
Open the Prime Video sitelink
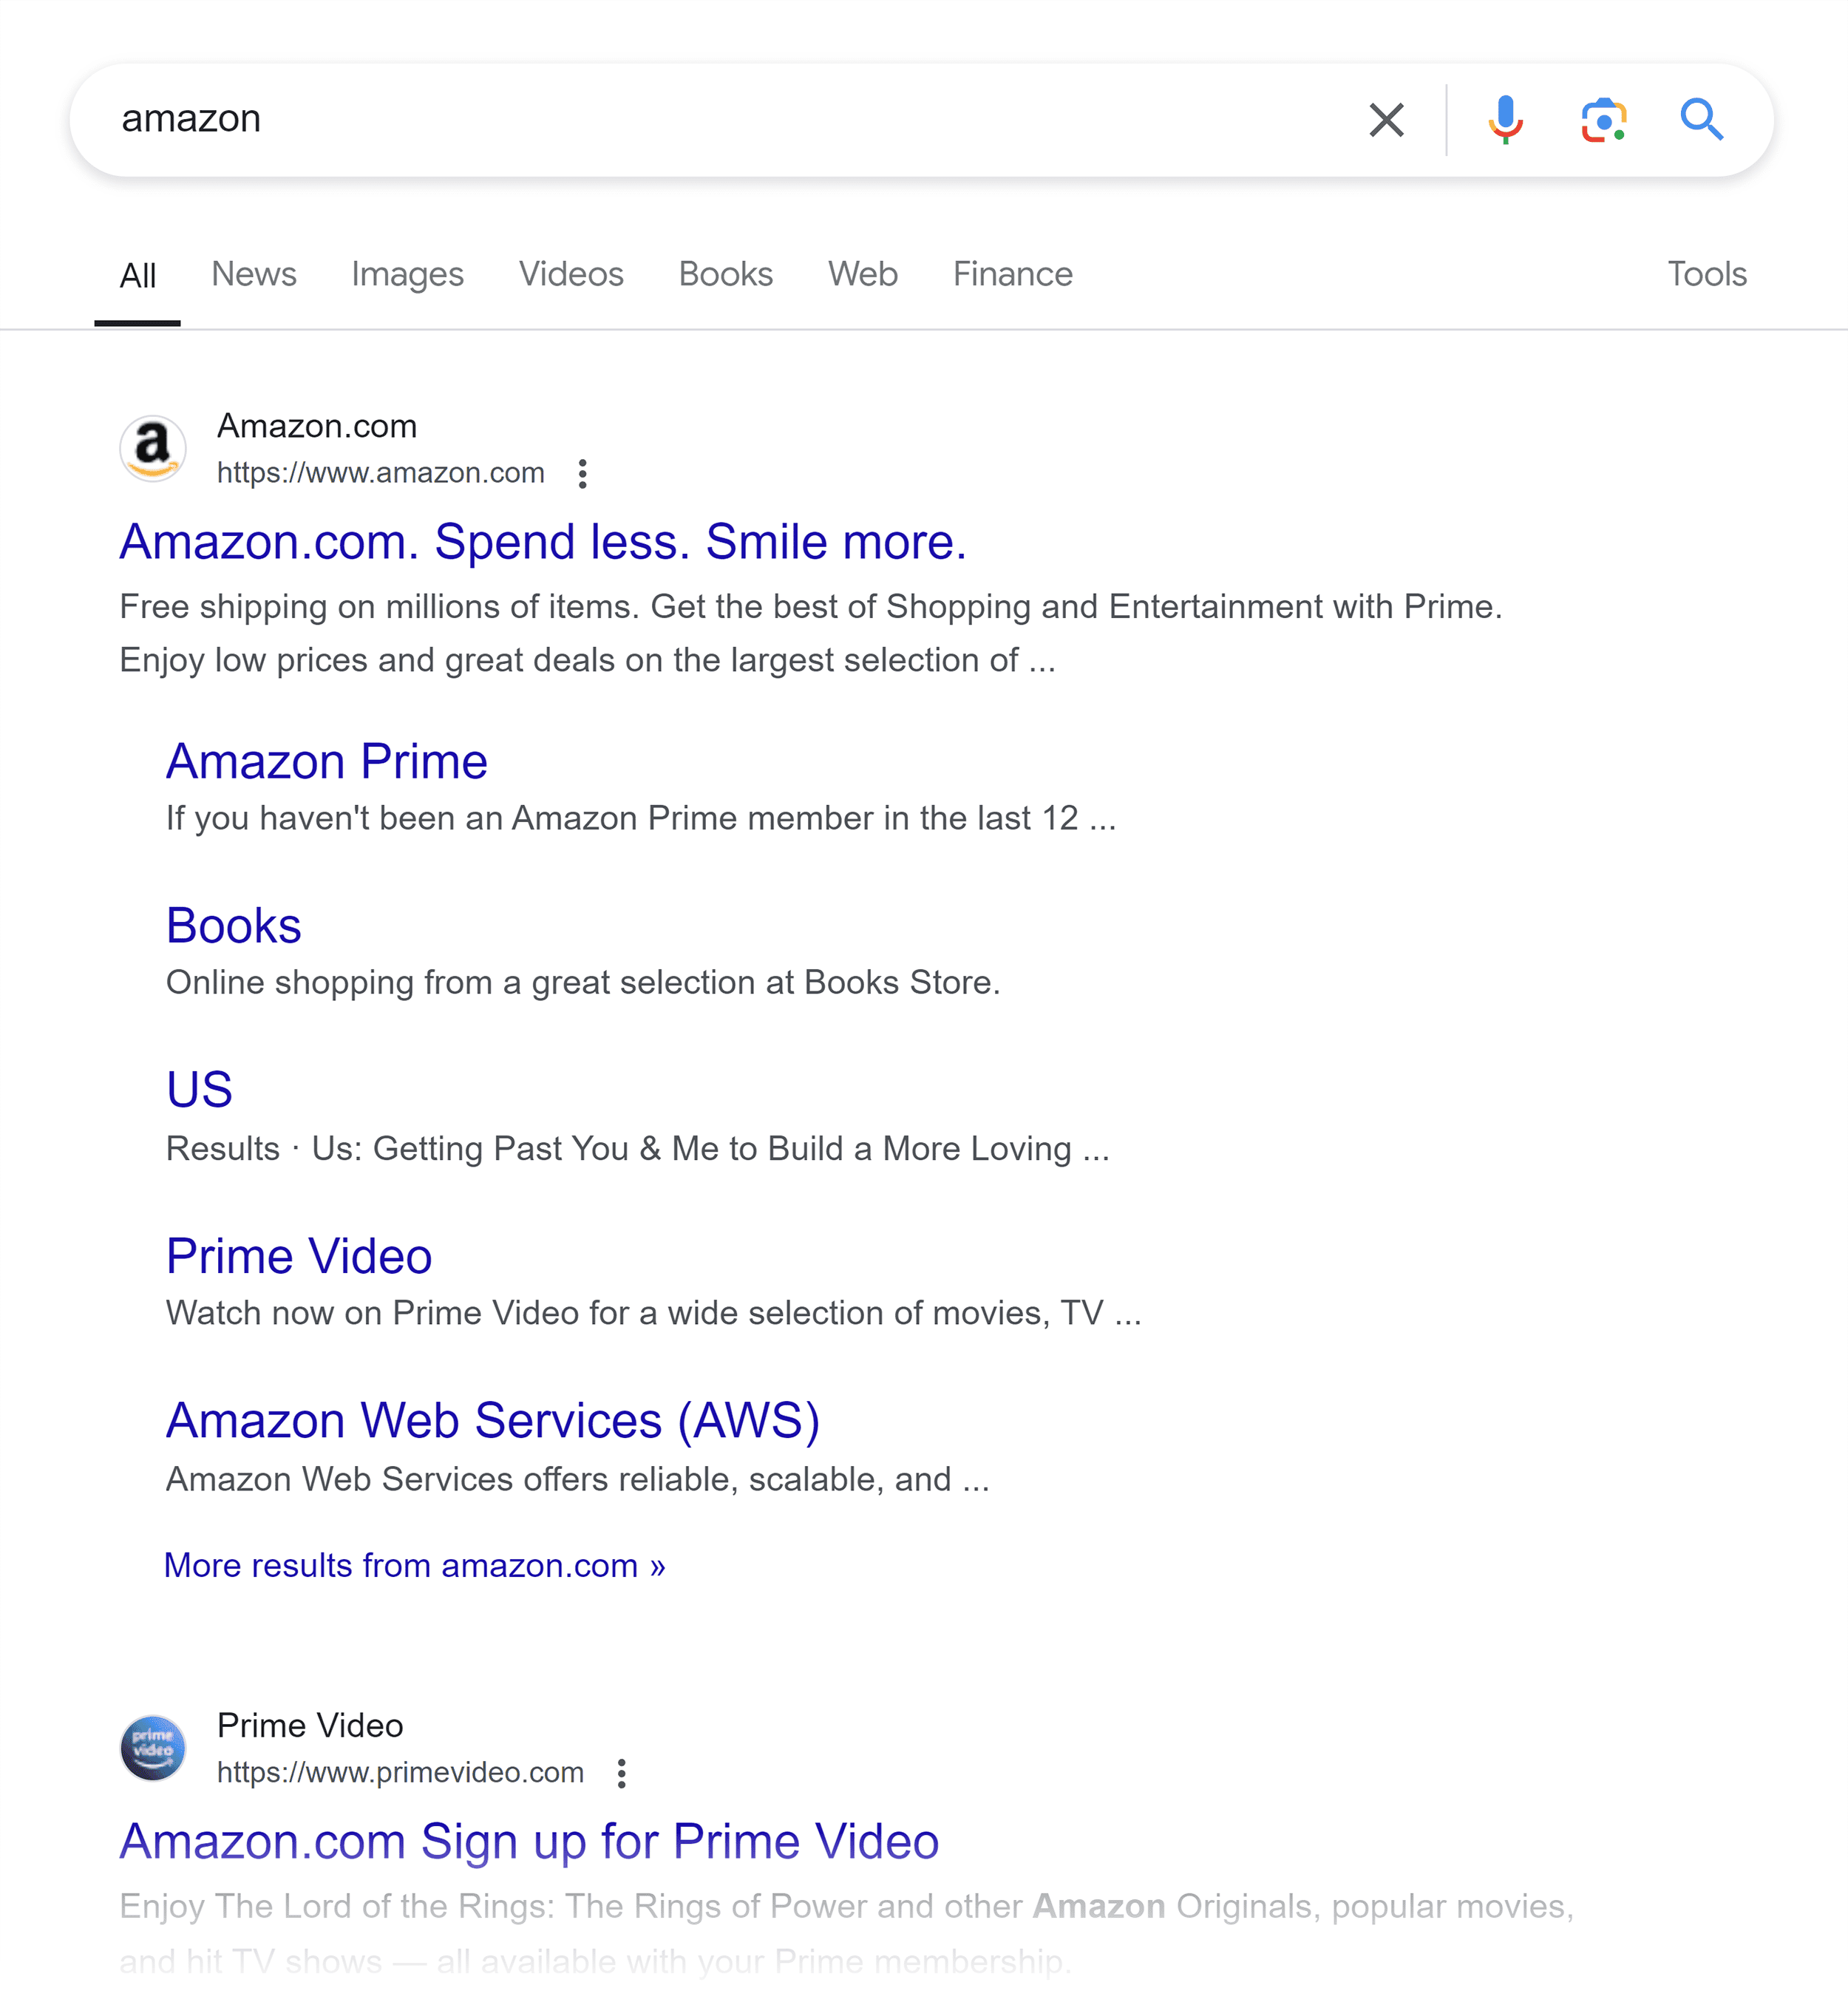point(299,1257)
